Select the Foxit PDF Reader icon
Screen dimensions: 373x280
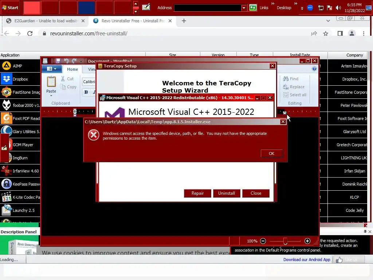(7, 118)
